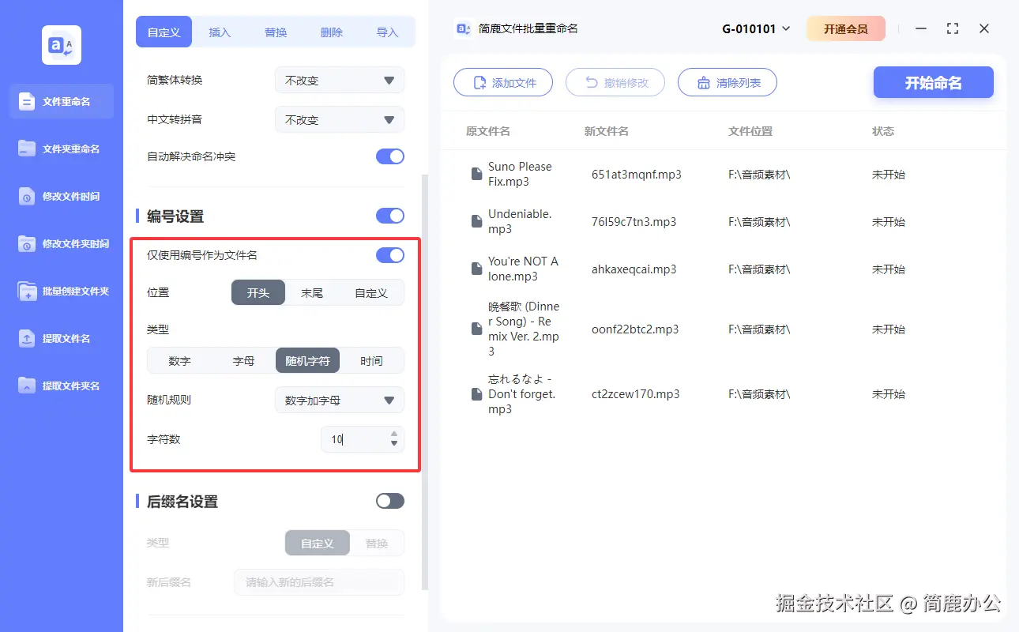Click the 新后缀名 input field

click(319, 582)
